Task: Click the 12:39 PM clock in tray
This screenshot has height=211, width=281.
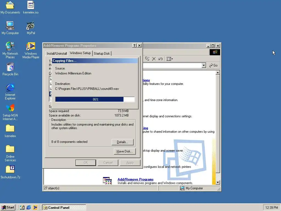Action: [271, 208]
